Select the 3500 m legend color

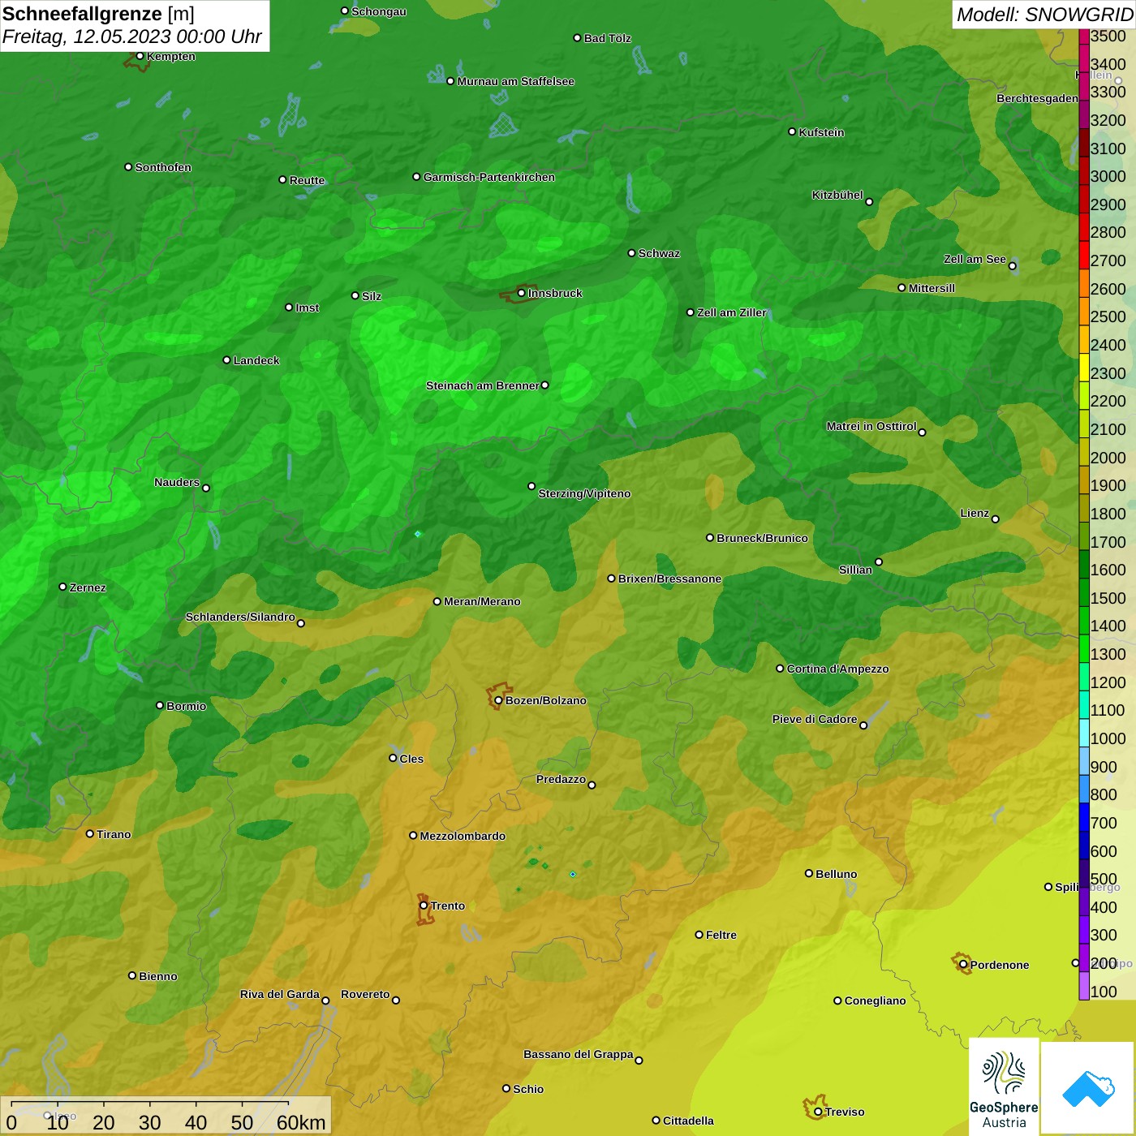coord(1083,37)
